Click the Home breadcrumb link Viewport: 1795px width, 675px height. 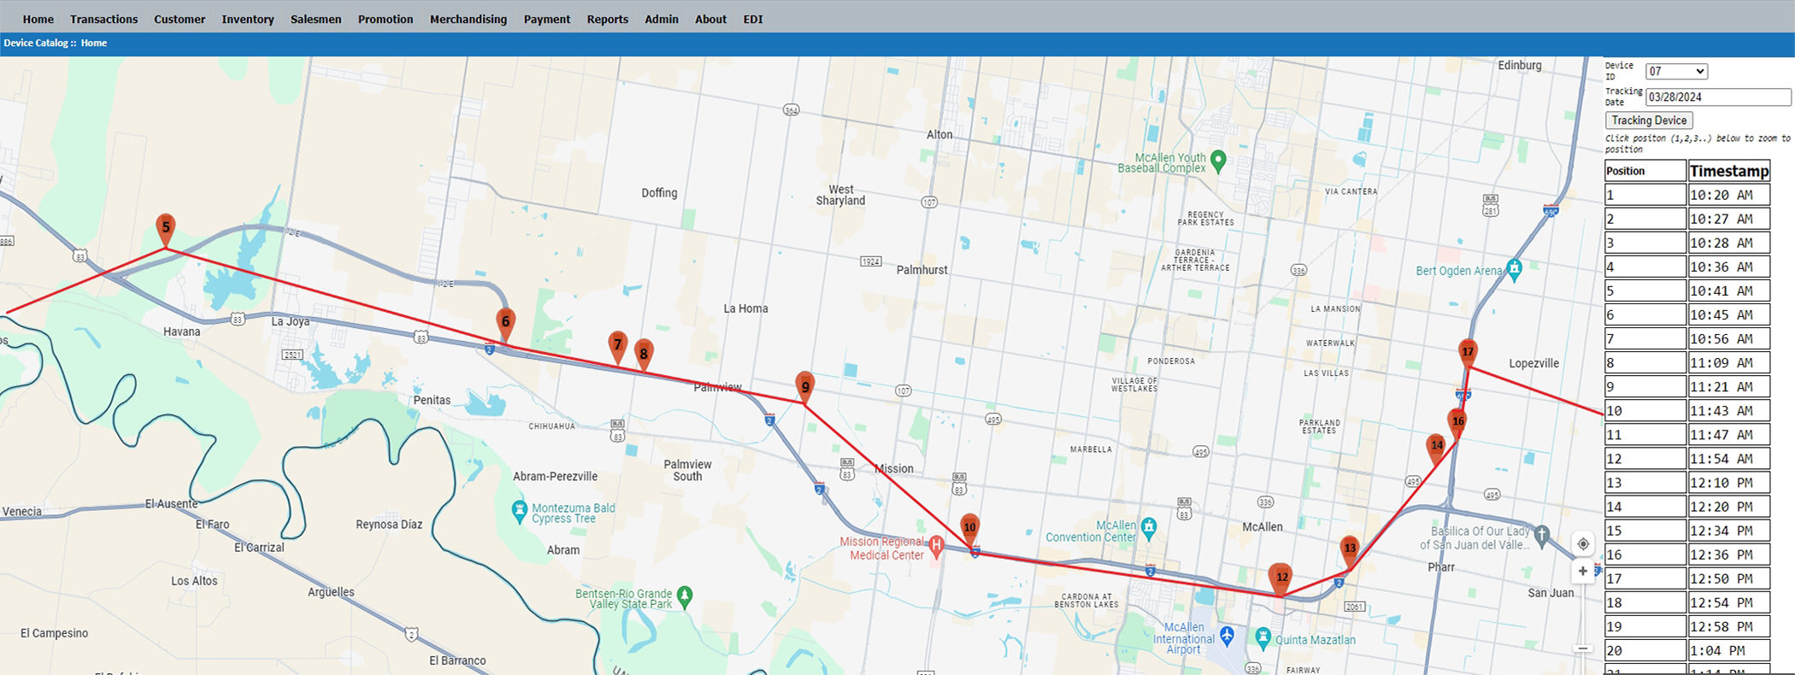point(94,43)
